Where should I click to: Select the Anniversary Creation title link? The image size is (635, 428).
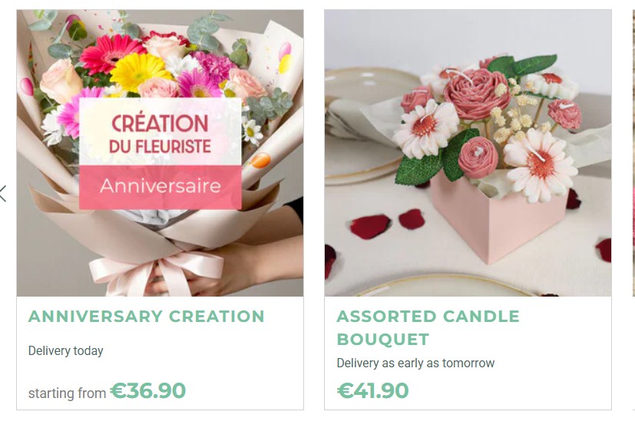146,316
